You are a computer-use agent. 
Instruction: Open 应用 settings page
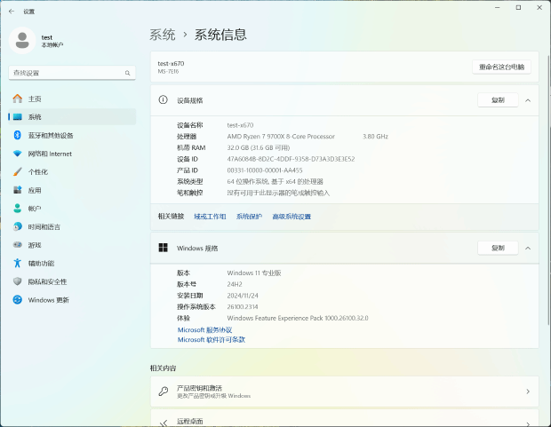72,190
